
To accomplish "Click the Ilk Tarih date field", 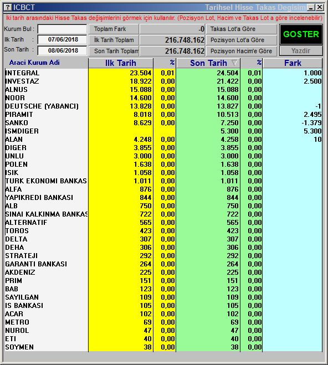I will click(62, 39).
